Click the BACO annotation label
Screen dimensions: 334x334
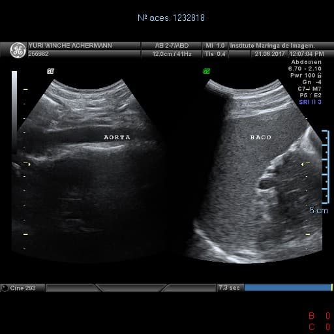(261, 138)
